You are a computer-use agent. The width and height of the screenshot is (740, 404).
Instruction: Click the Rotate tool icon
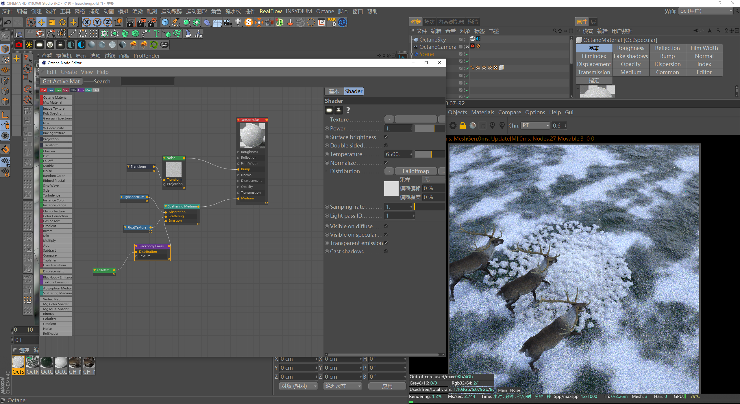[x=62, y=22]
